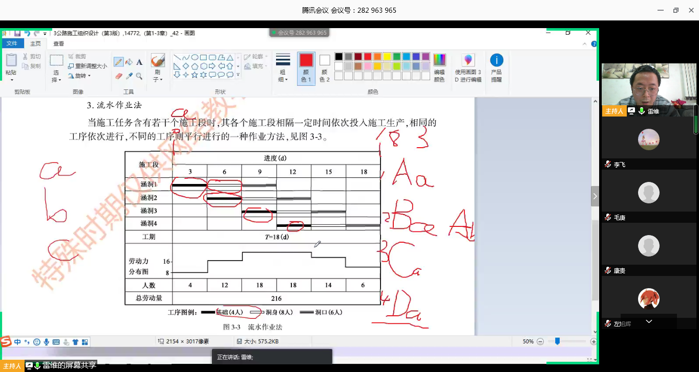This screenshot has width=699, height=372.
Task: Select the text tool (A)
Action: (x=140, y=60)
